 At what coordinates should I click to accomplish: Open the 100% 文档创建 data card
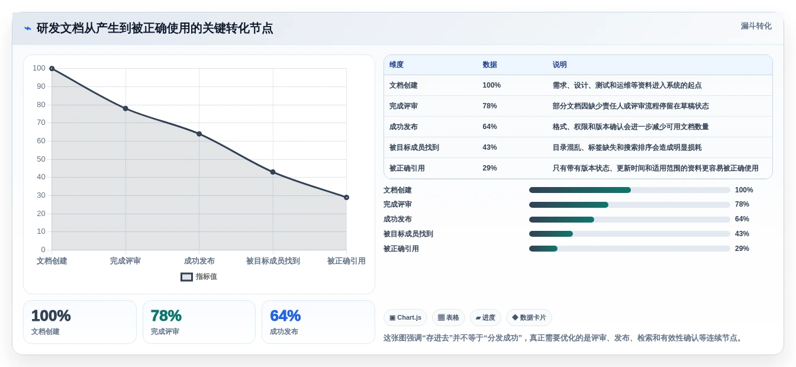coord(80,322)
